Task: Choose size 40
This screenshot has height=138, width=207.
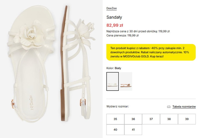Action: 116,130
